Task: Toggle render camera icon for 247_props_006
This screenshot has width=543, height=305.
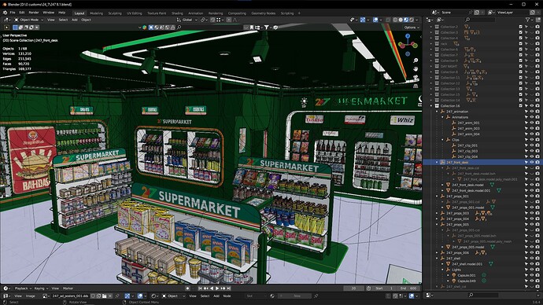Action: (537, 253)
